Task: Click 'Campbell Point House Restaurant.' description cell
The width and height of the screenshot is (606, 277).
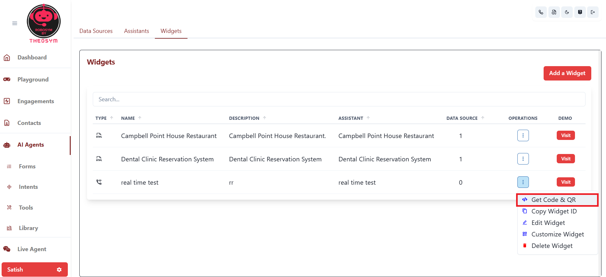Action: tap(277, 136)
